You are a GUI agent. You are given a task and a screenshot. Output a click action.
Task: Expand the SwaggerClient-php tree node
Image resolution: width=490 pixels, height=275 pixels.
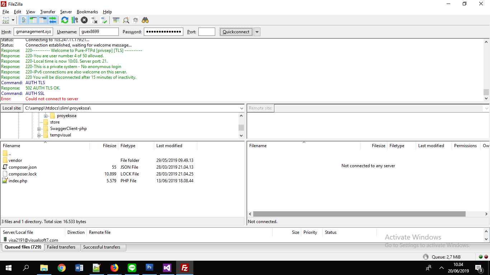39,129
